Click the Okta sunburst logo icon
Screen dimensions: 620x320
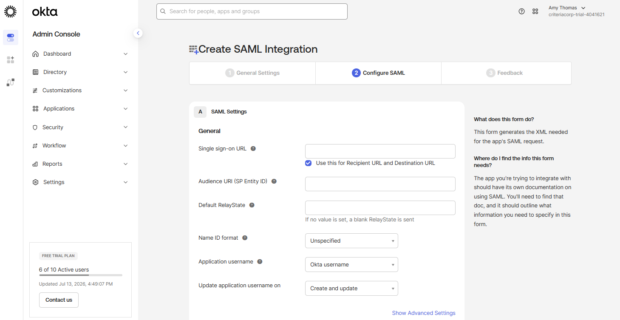11,11
